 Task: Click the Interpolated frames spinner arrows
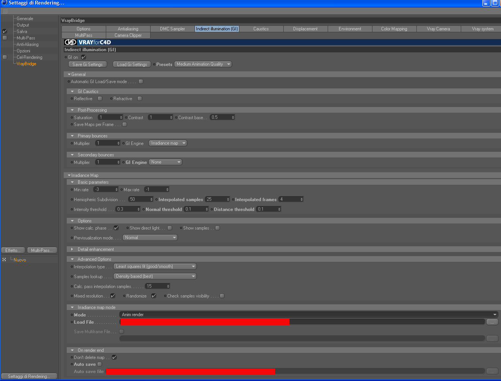(302, 199)
